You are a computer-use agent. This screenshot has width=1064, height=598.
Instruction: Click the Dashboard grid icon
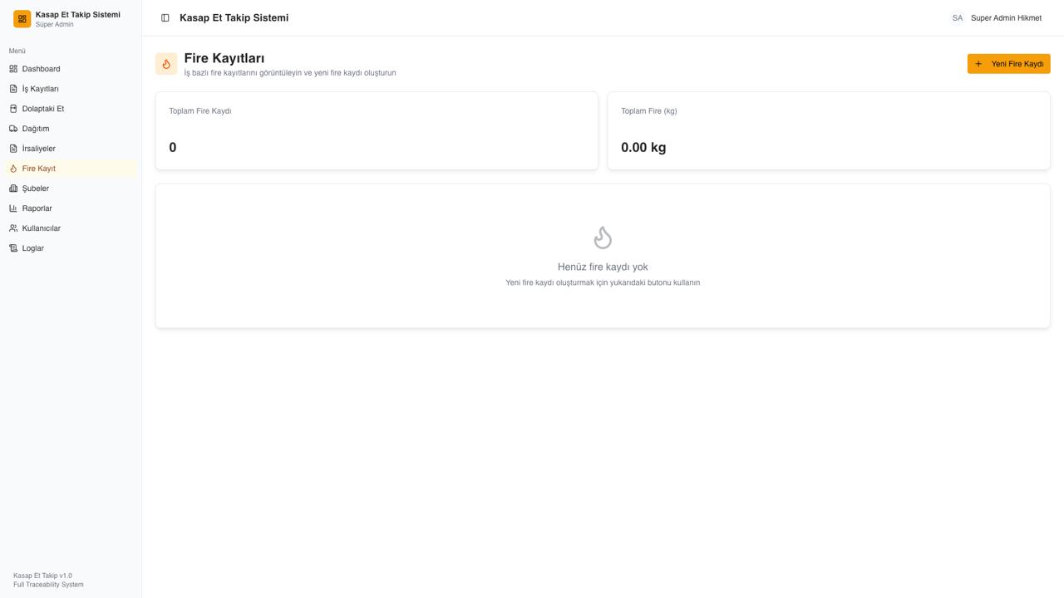13,69
